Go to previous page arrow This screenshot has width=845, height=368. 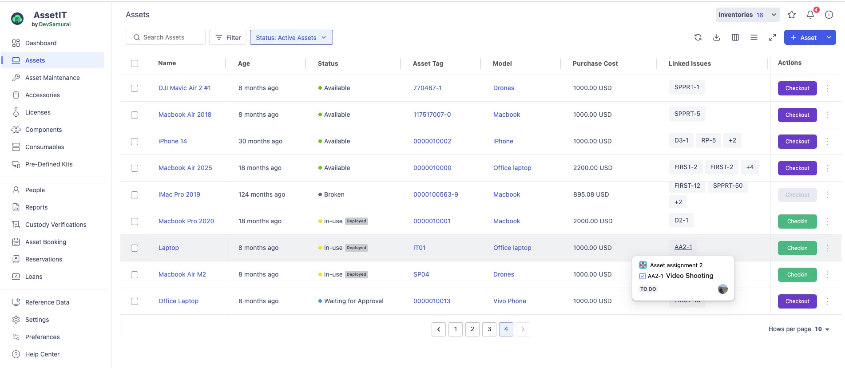pyautogui.click(x=439, y=329)
